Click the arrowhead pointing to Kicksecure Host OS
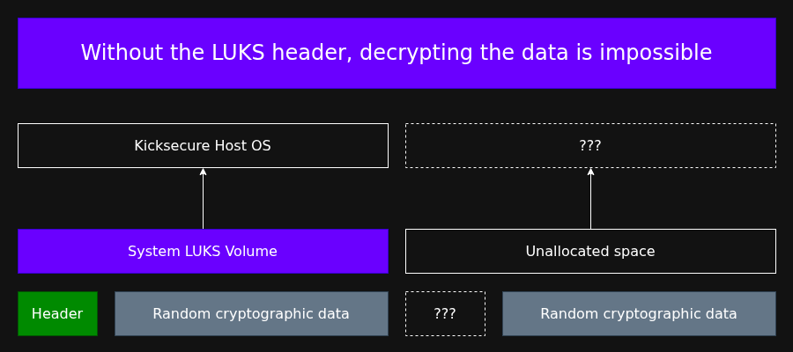793x352 pixels. click(203, 172)
